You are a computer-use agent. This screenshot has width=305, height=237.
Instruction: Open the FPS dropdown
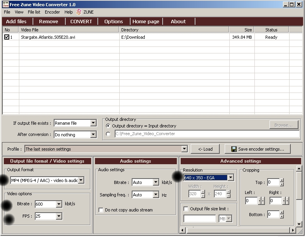59,216
